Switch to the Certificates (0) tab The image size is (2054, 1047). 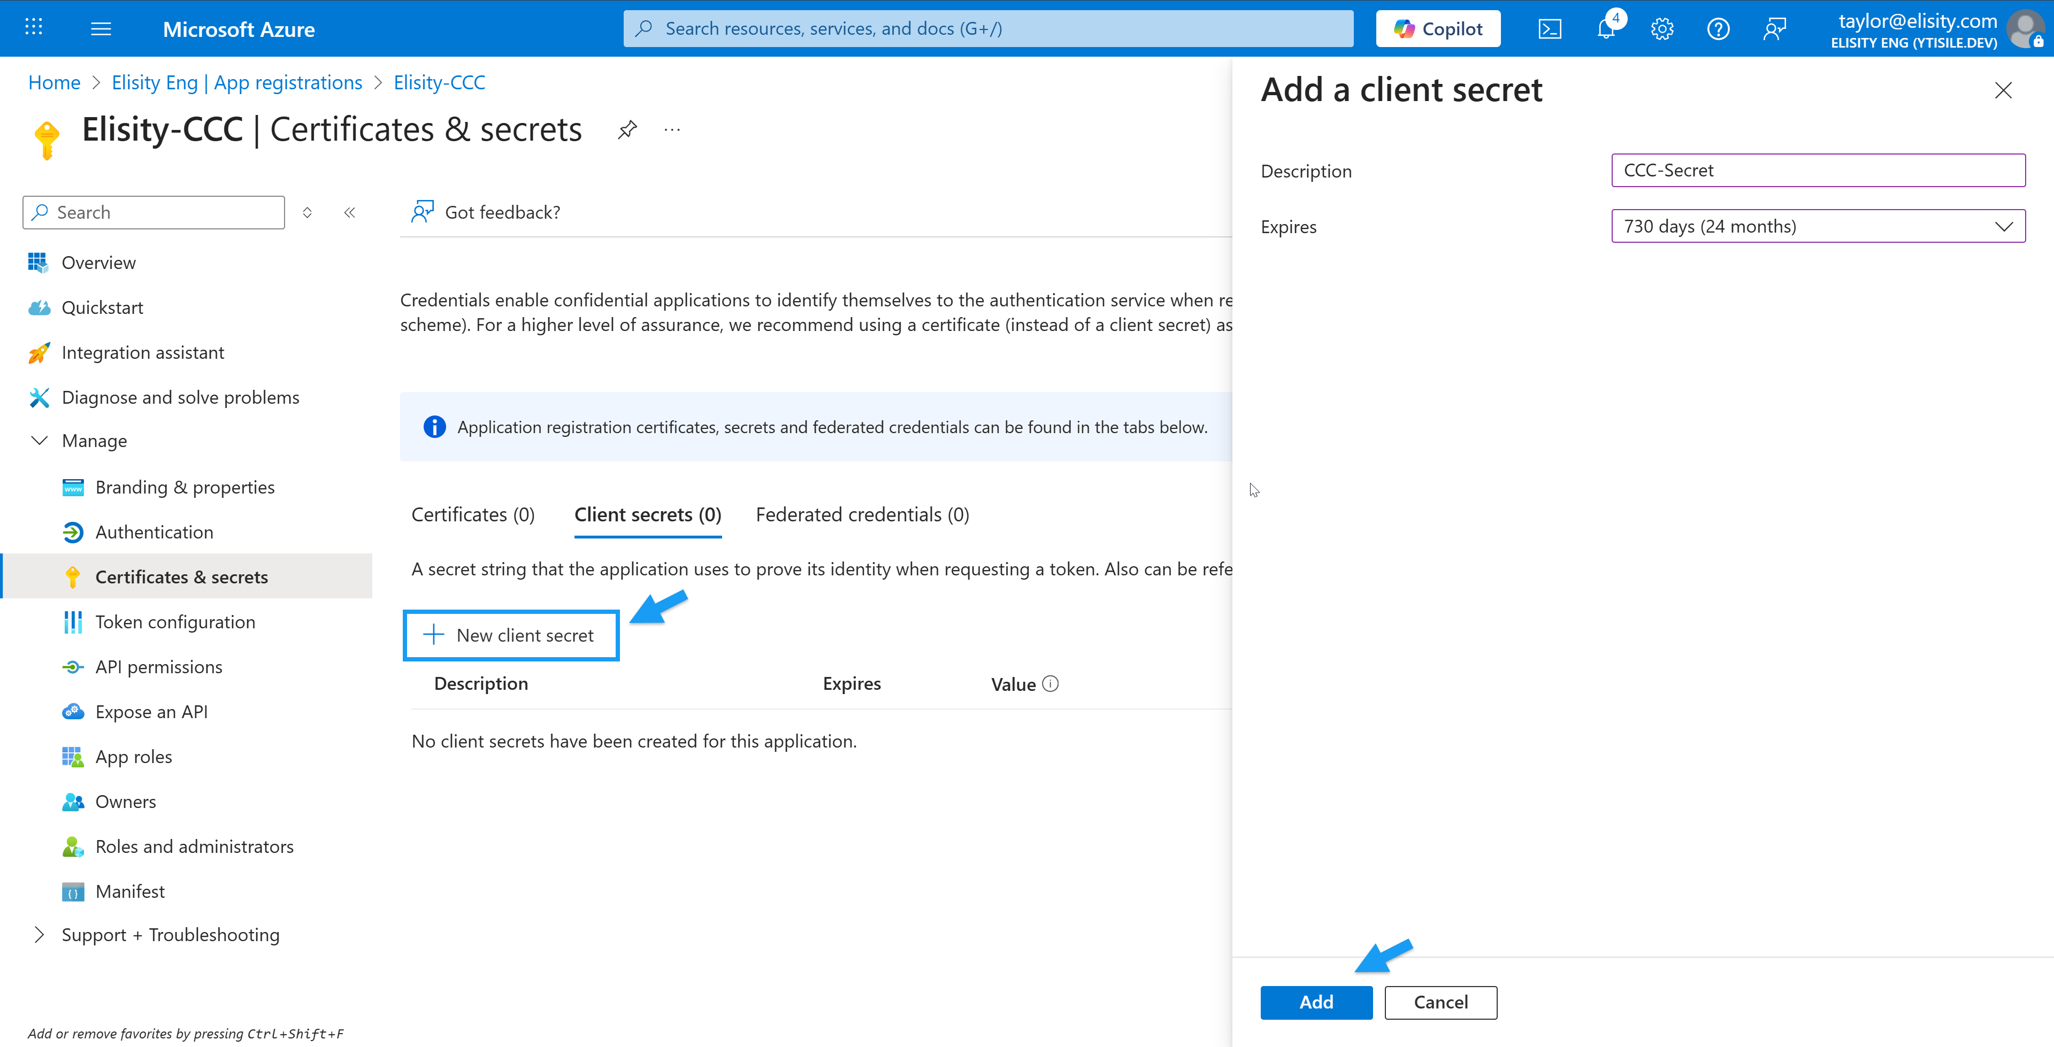[473, 514]
